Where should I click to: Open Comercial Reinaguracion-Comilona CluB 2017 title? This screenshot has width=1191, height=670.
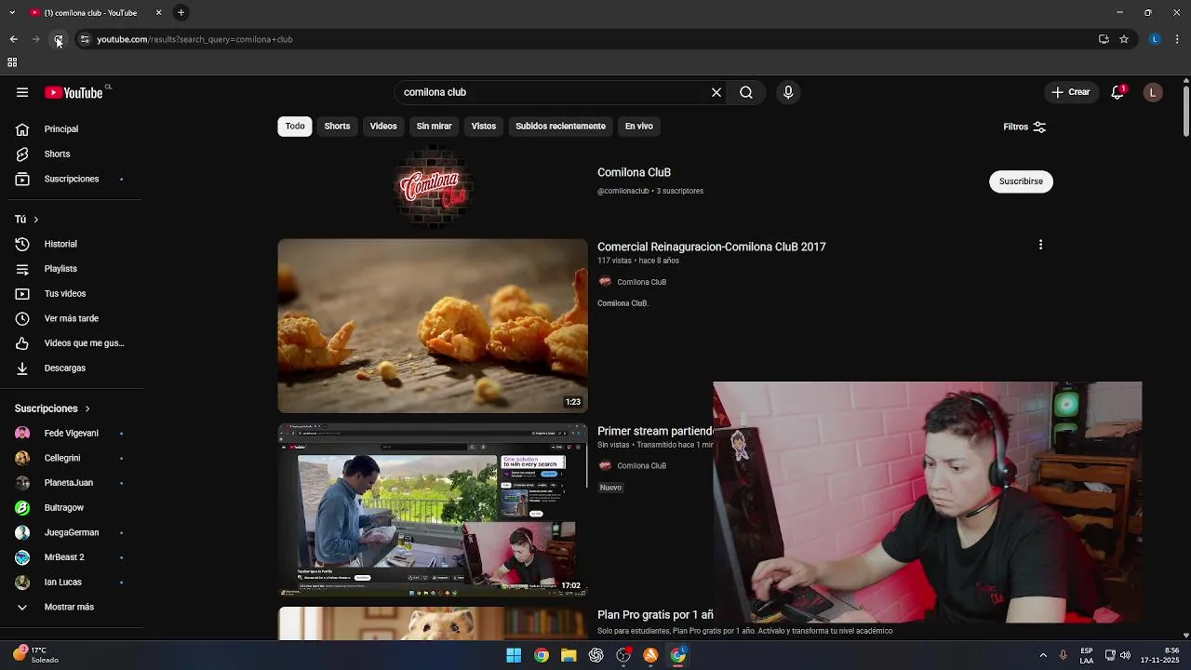[x=712, y=247]
